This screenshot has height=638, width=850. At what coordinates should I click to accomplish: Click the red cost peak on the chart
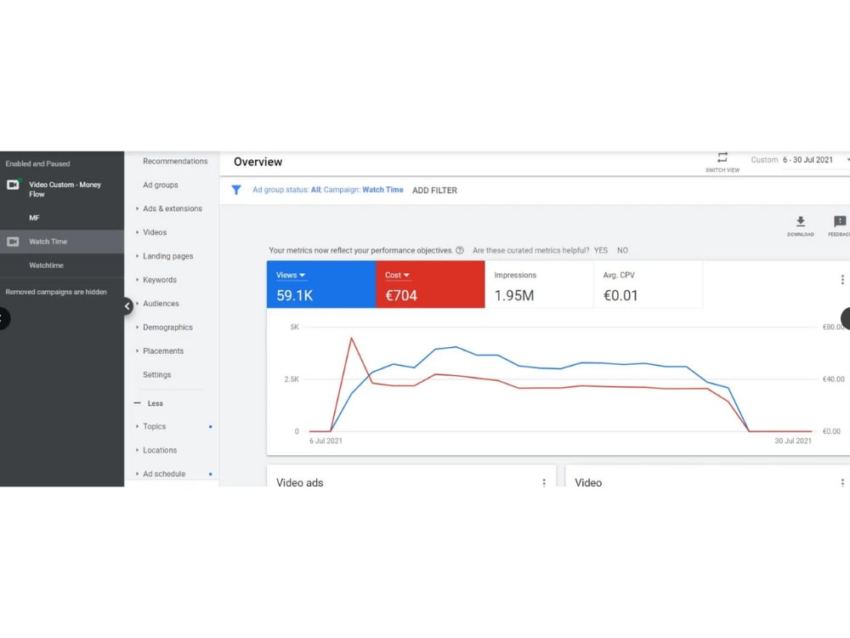pyautogui.click(x=351, y=338)
